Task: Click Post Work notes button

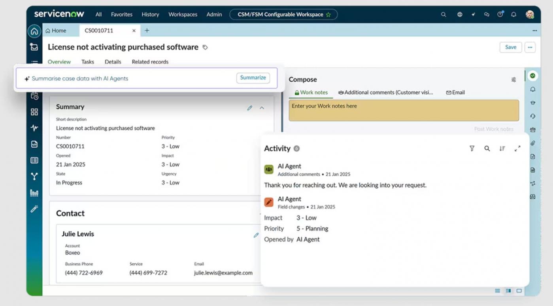Action: pos(494,129)
